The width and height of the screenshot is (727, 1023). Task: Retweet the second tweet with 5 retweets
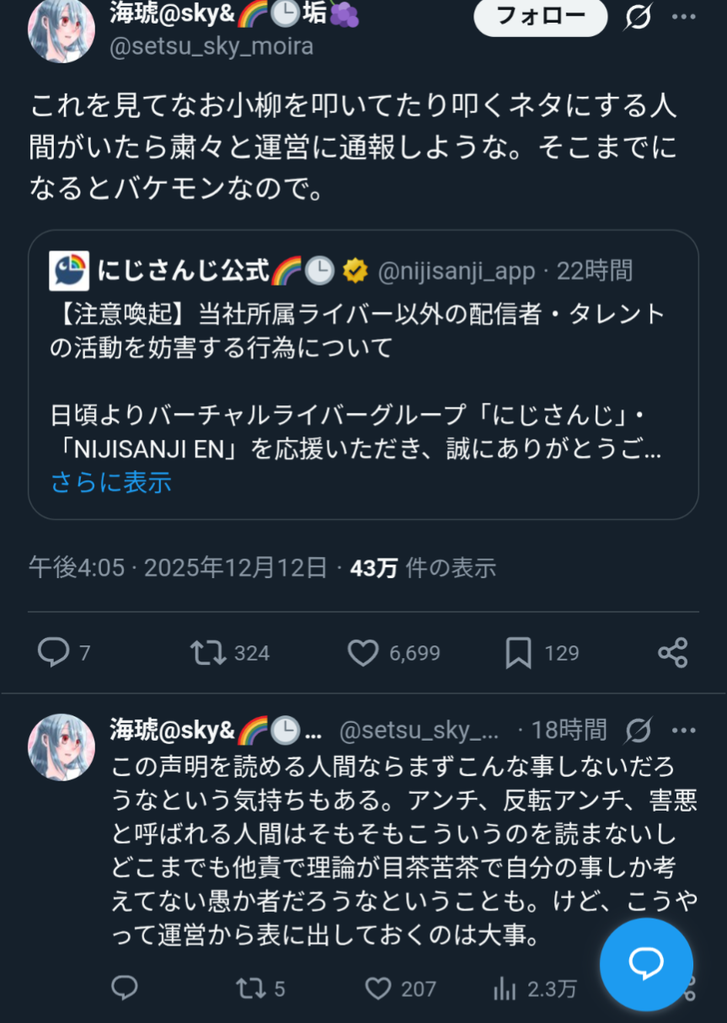[249, 987]
